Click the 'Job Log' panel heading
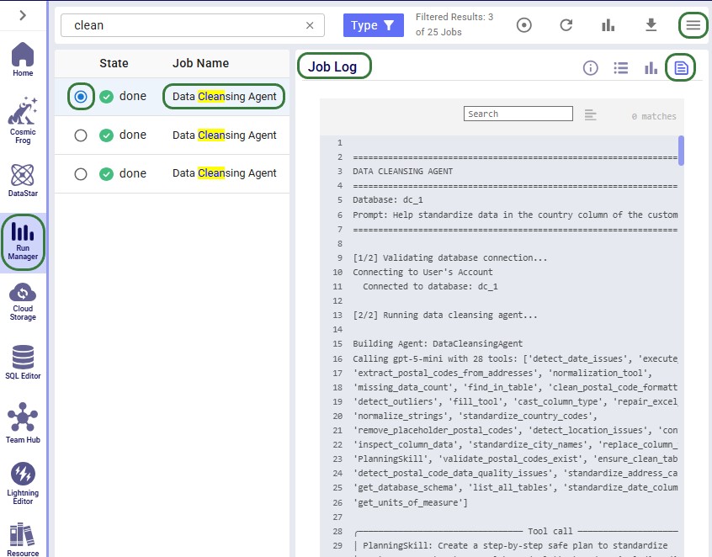Image resolution: width=712 pixels, height=557 pixels. pos(332,66)
